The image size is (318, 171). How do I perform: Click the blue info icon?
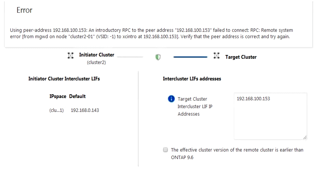[171, 99]
